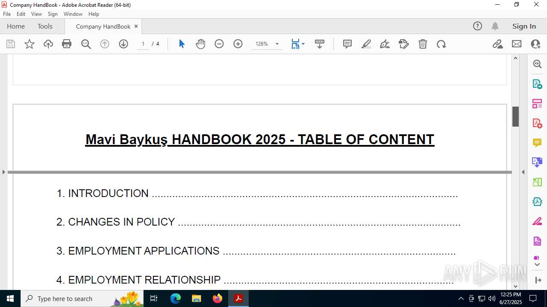The width and height of the screenshot is (547, 307).
Task: Expand the left navigation pane arrow
Action: click(3, 172)
